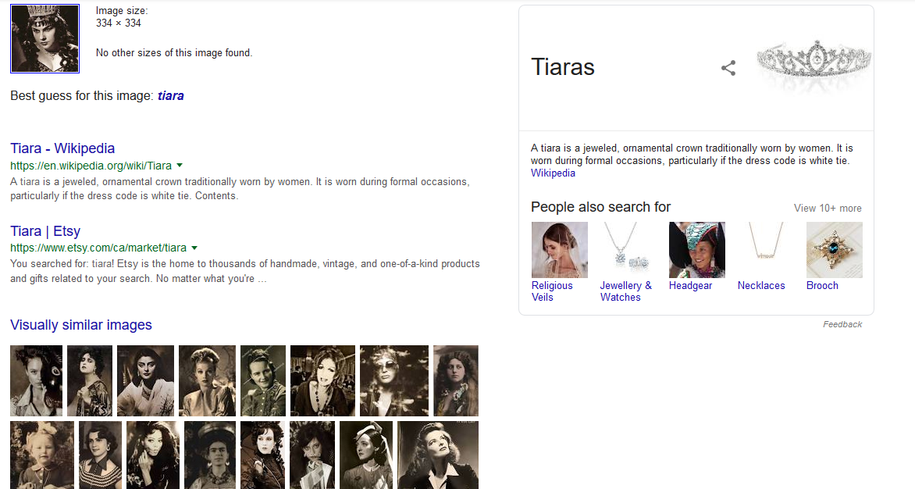
Task: Open similar image of child in bottom row
Action: tap(42, 455)
